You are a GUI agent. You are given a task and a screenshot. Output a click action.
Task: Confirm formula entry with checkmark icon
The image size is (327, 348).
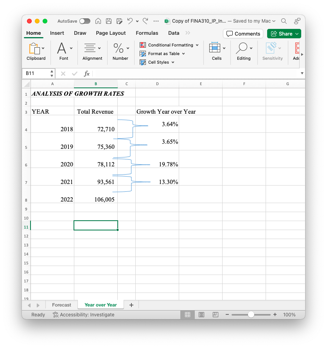click(x=75, y=74)
